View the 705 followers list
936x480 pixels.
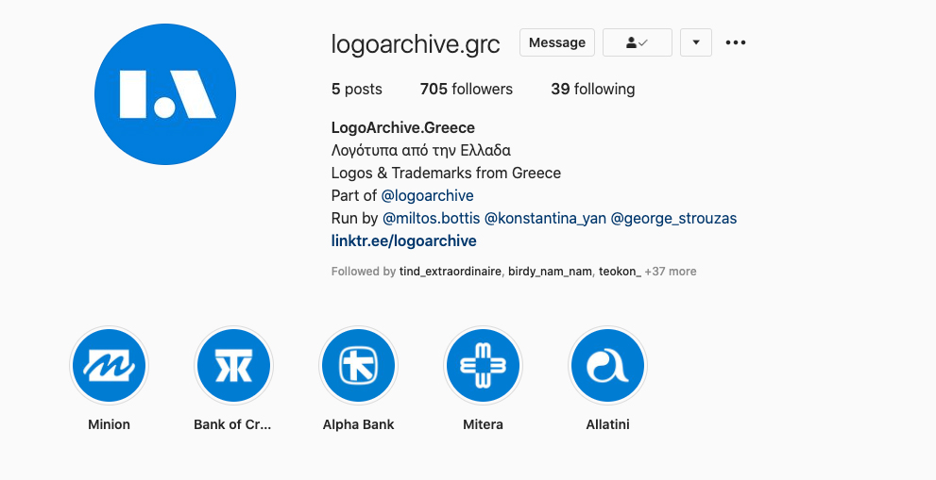pos(467,89)
